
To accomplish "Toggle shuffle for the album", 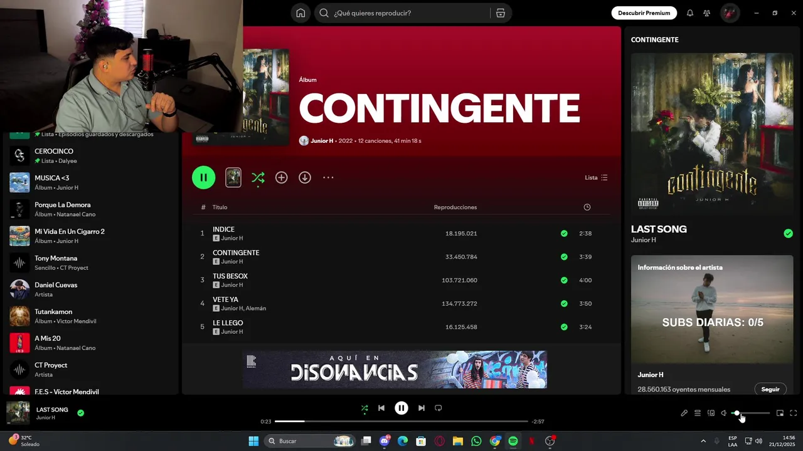I will [258, 178].
